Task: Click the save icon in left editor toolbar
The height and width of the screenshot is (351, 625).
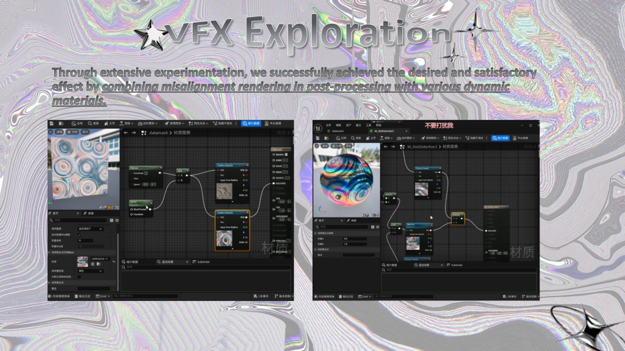Action: tap(52, 123)
